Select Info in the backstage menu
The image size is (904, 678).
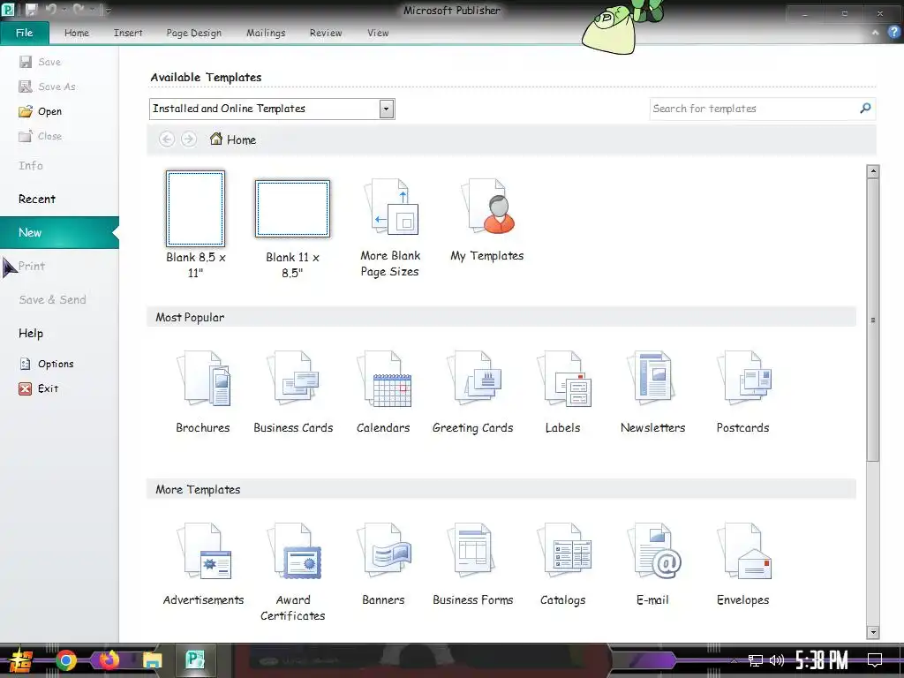31,165
